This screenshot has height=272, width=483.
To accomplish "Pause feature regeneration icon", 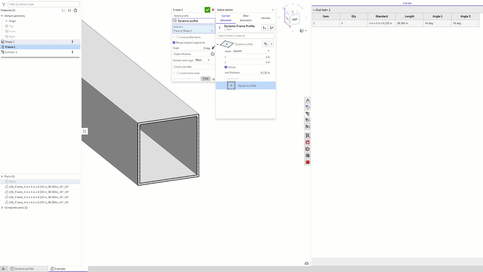I will click(69, 10).
